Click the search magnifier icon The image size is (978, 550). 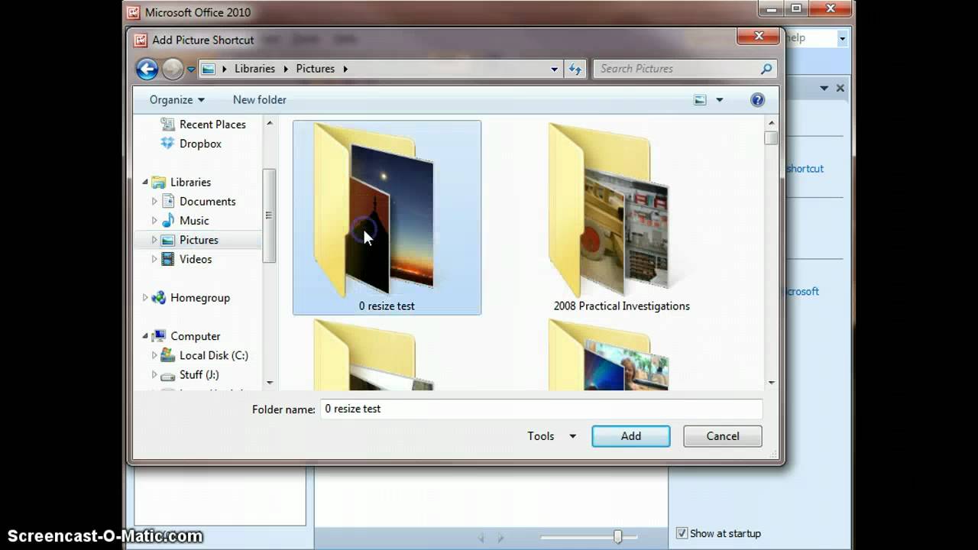pyautogui.click(x=766, y=69)
